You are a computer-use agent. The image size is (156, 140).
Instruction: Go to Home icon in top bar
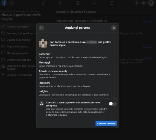pos(43,3)
